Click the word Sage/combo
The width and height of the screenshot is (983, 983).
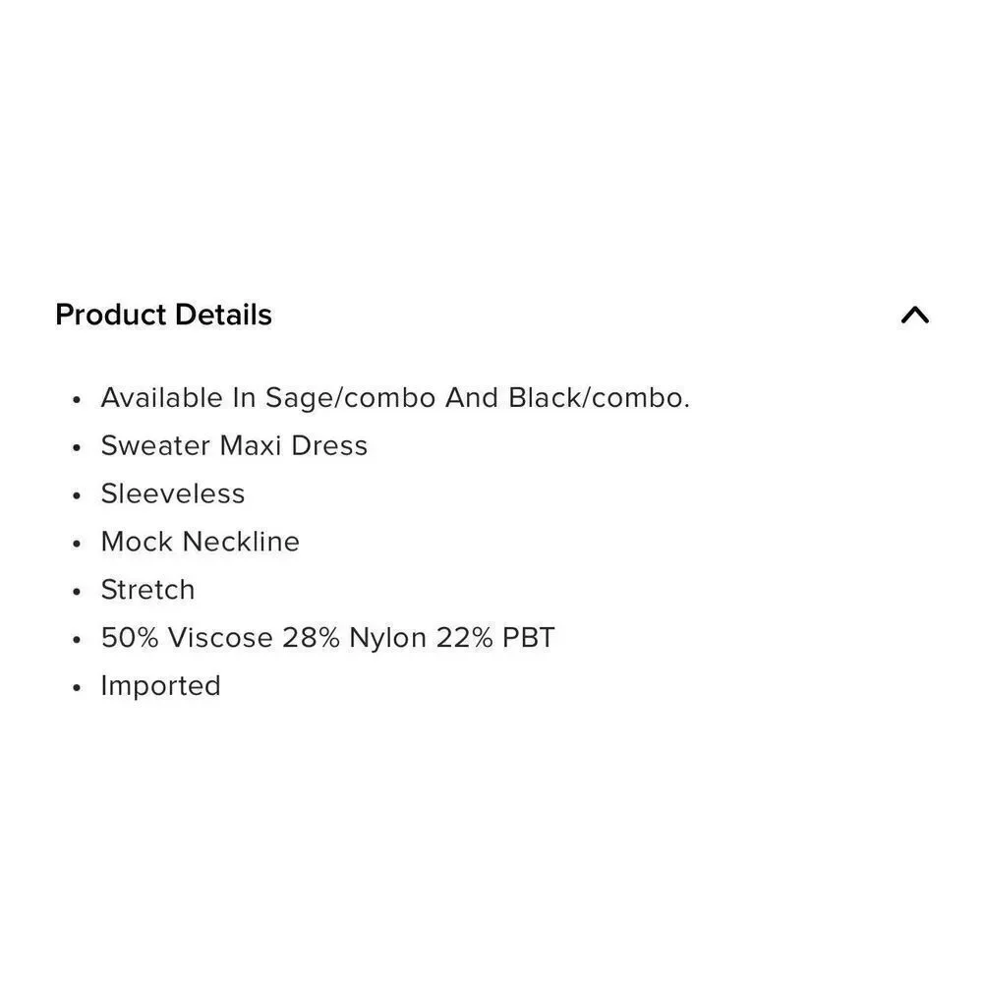pyautogui.click(x=351, y=399)
